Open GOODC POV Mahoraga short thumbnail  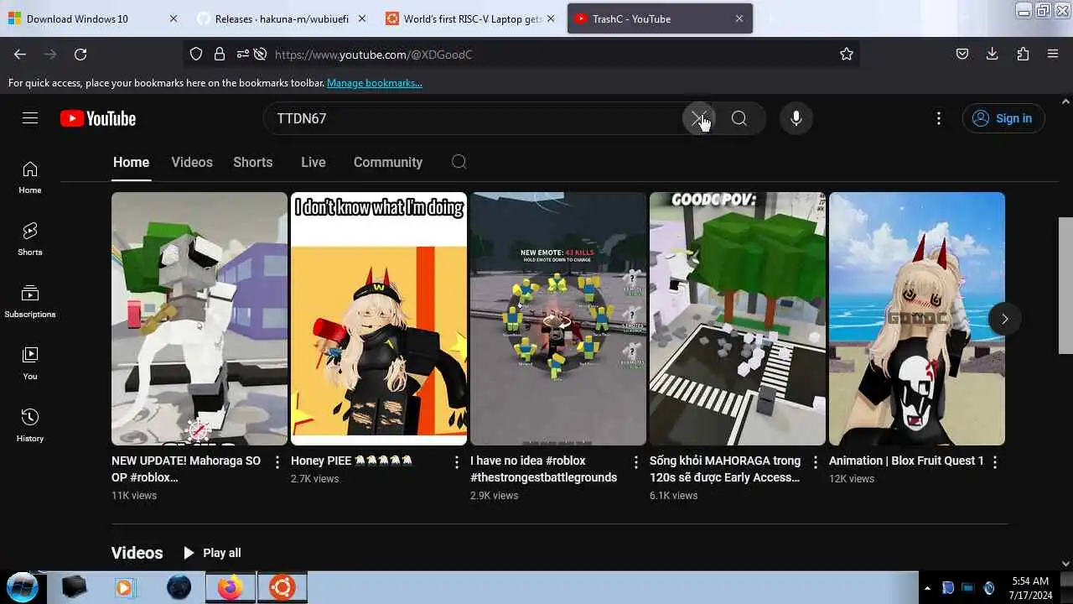738,319
